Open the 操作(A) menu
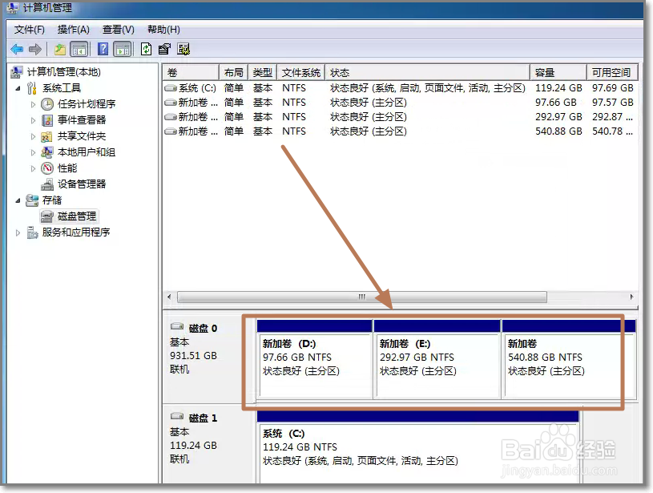 coord(73,30)
